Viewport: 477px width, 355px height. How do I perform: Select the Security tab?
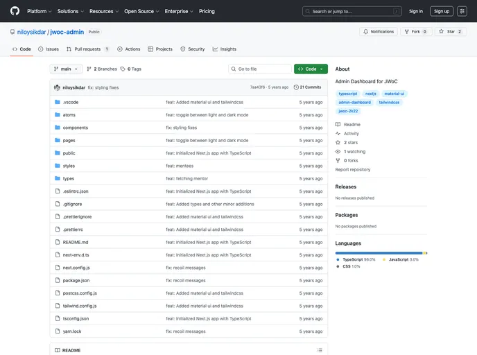[x=193, y=49]
